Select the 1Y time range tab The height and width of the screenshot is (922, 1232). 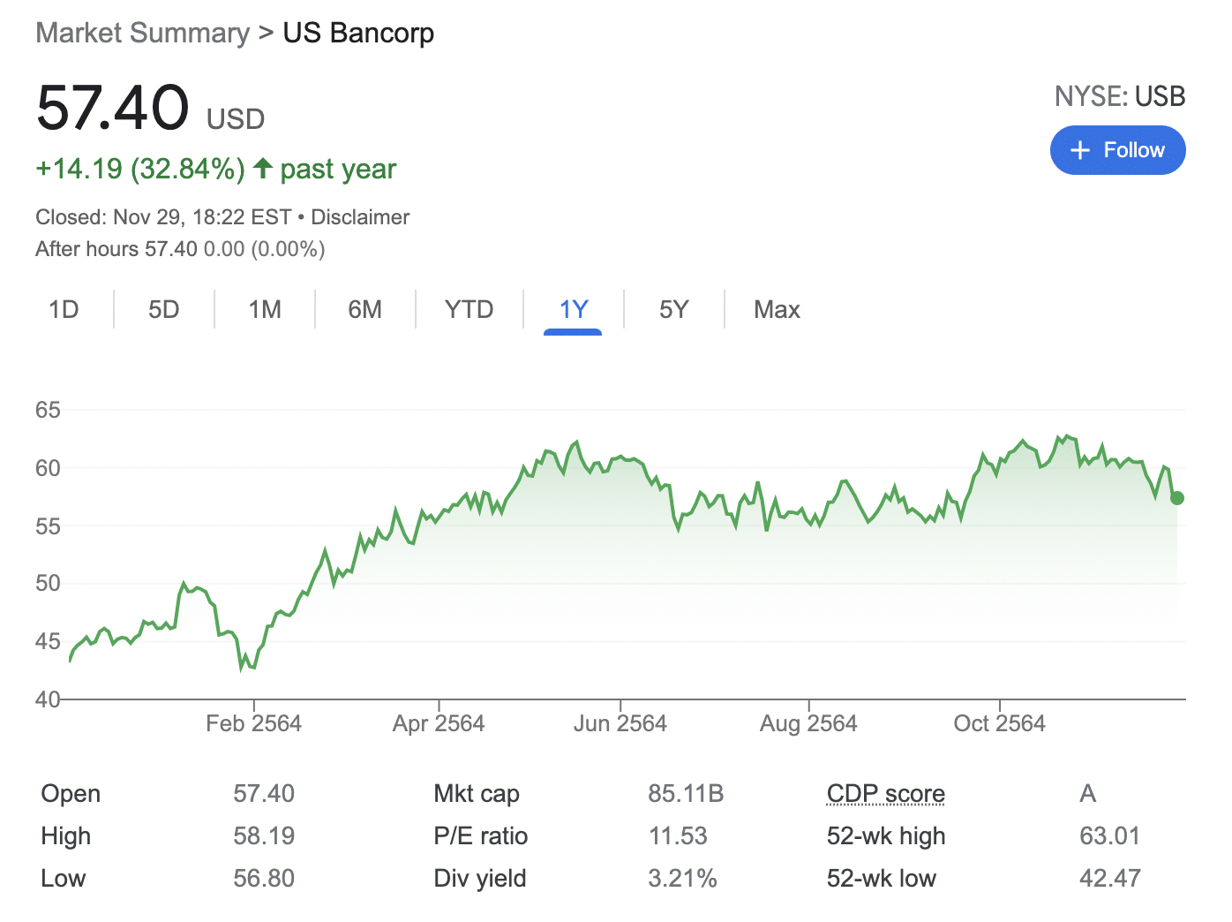point(574,309)
